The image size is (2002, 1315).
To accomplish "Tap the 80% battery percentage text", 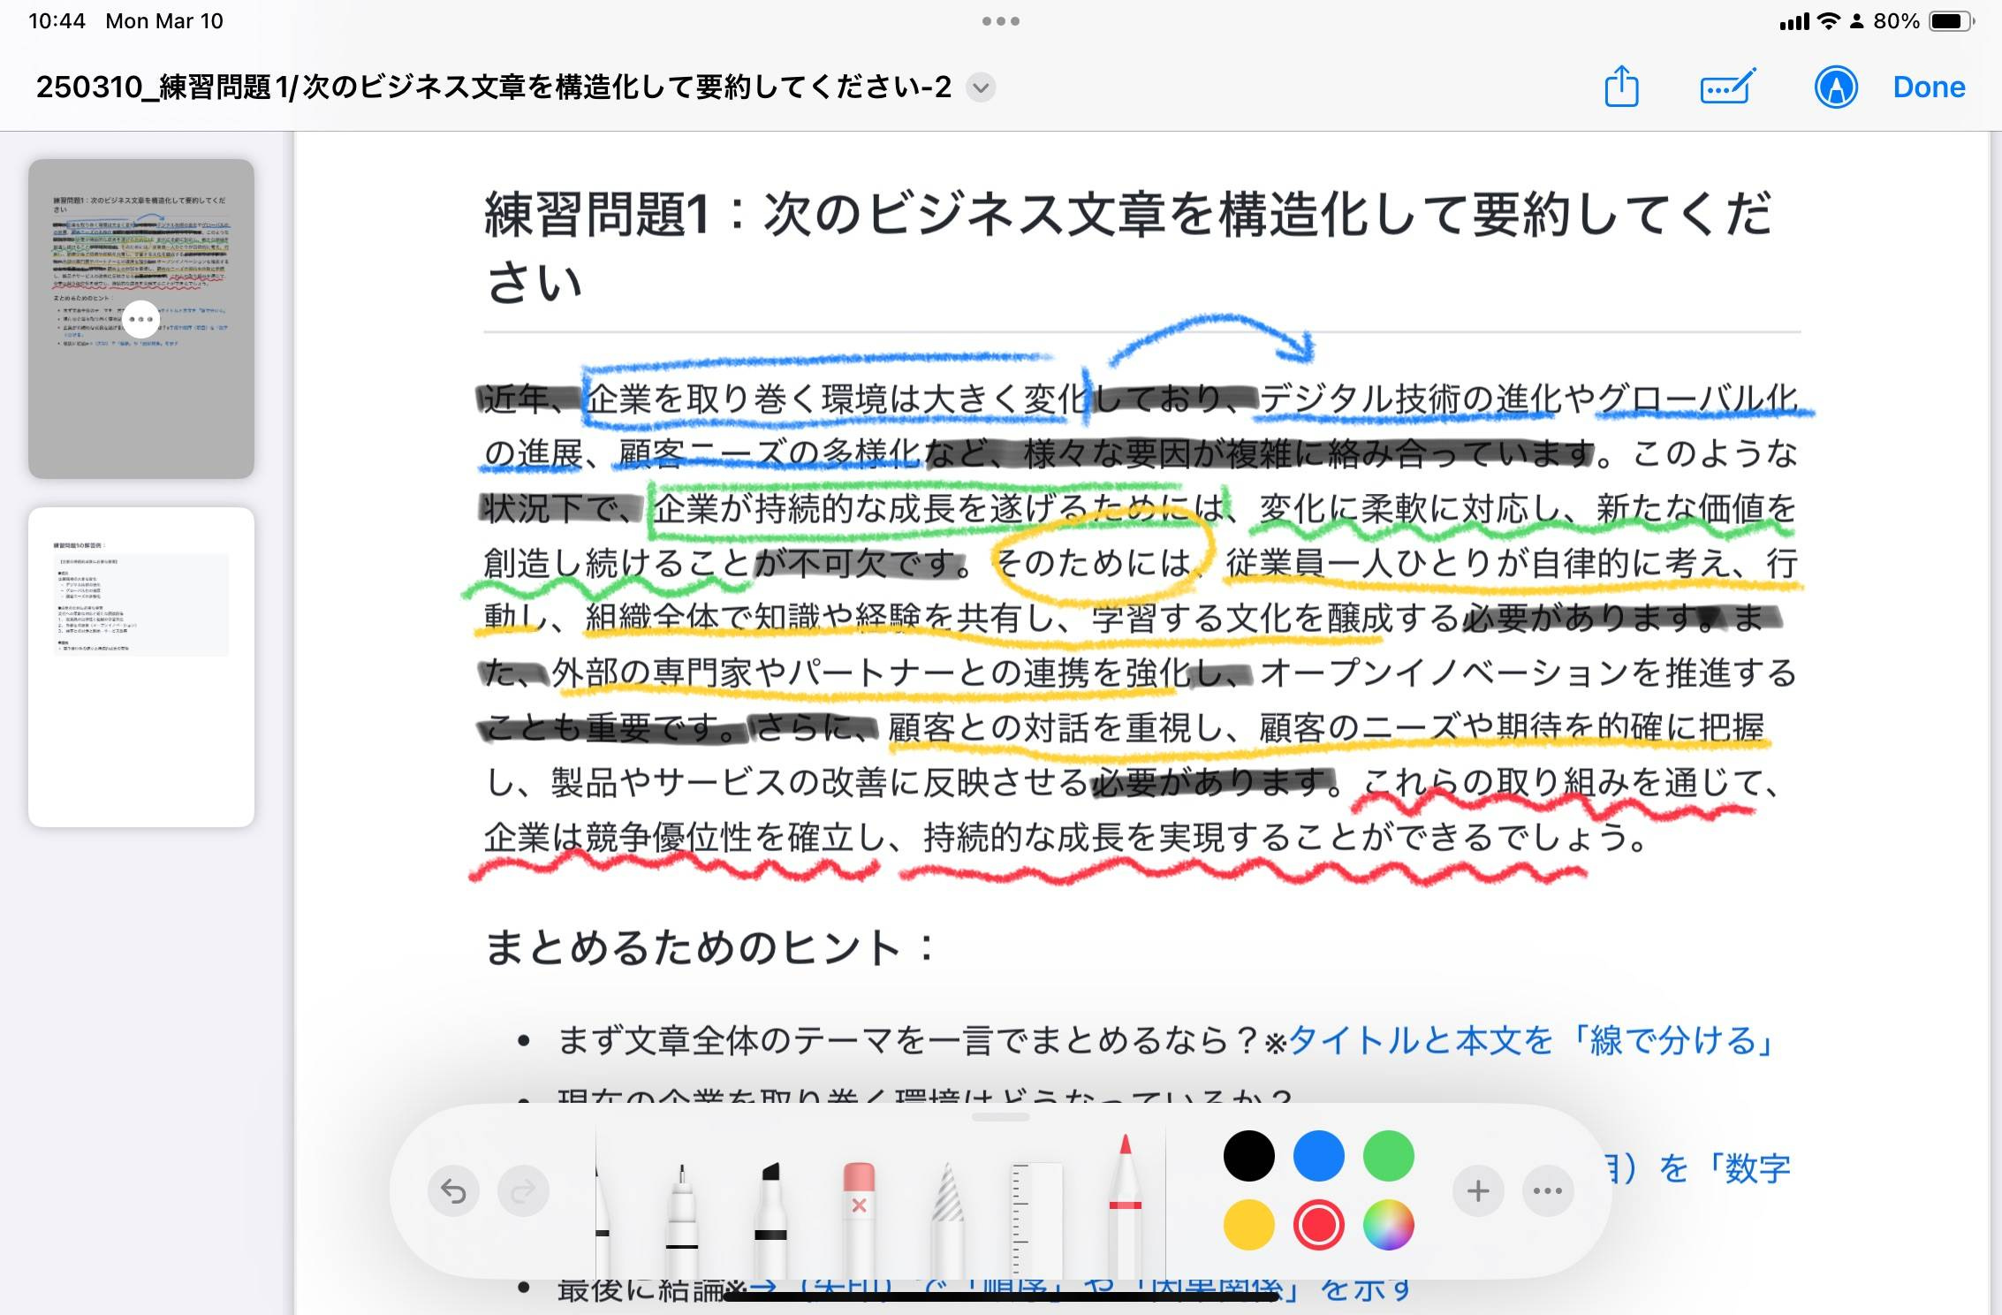I will pos(1896,21).
